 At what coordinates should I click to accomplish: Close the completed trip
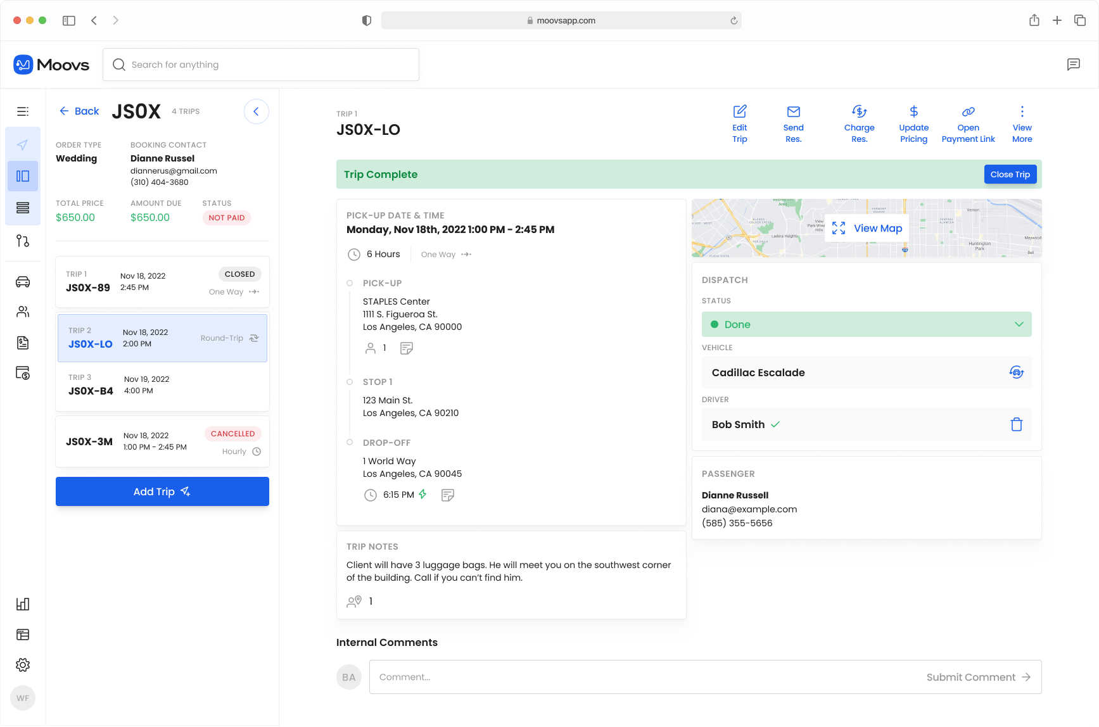click(1010, 174)
